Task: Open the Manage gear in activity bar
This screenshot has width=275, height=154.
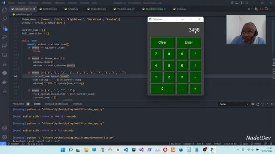Action: tap(5, 137)
